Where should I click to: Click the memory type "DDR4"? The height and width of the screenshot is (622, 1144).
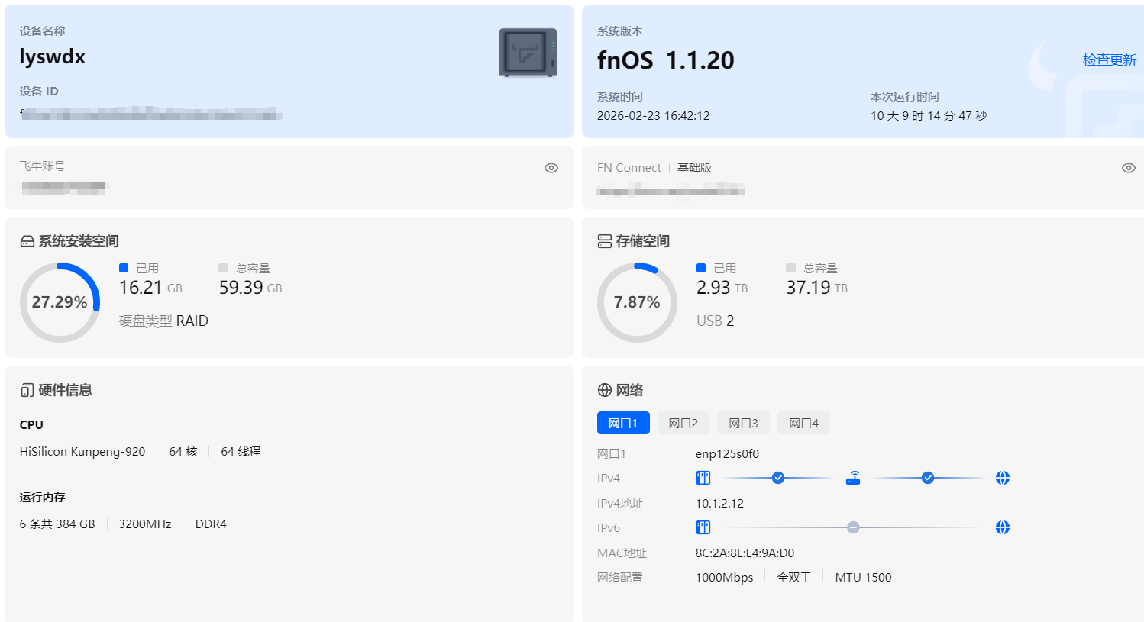click(x=211, y=524)
